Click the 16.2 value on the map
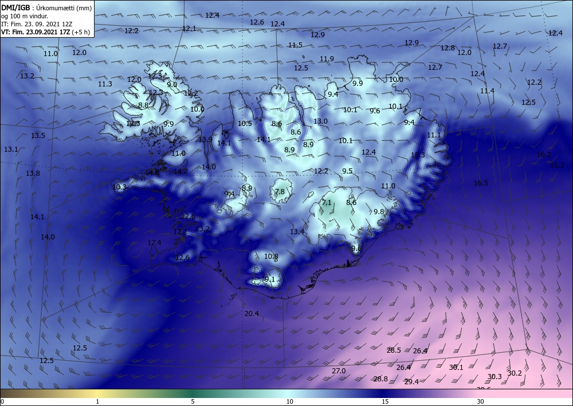 coord(544,155)
